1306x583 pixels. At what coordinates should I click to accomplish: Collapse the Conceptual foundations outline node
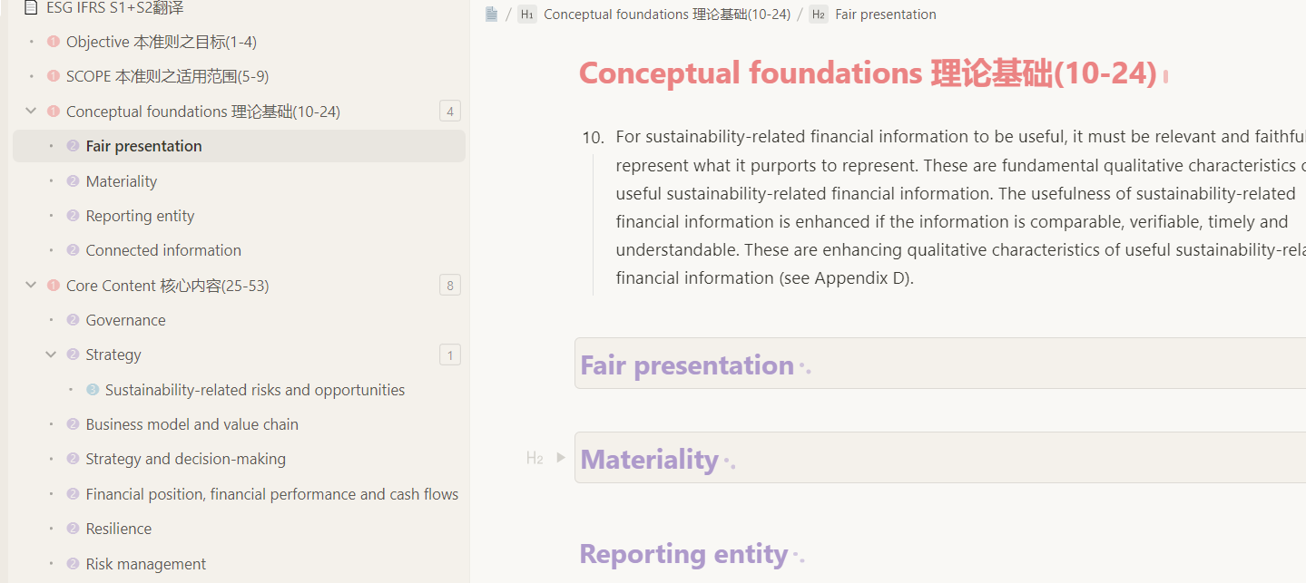pyautogui.click(x=32, y=112)
